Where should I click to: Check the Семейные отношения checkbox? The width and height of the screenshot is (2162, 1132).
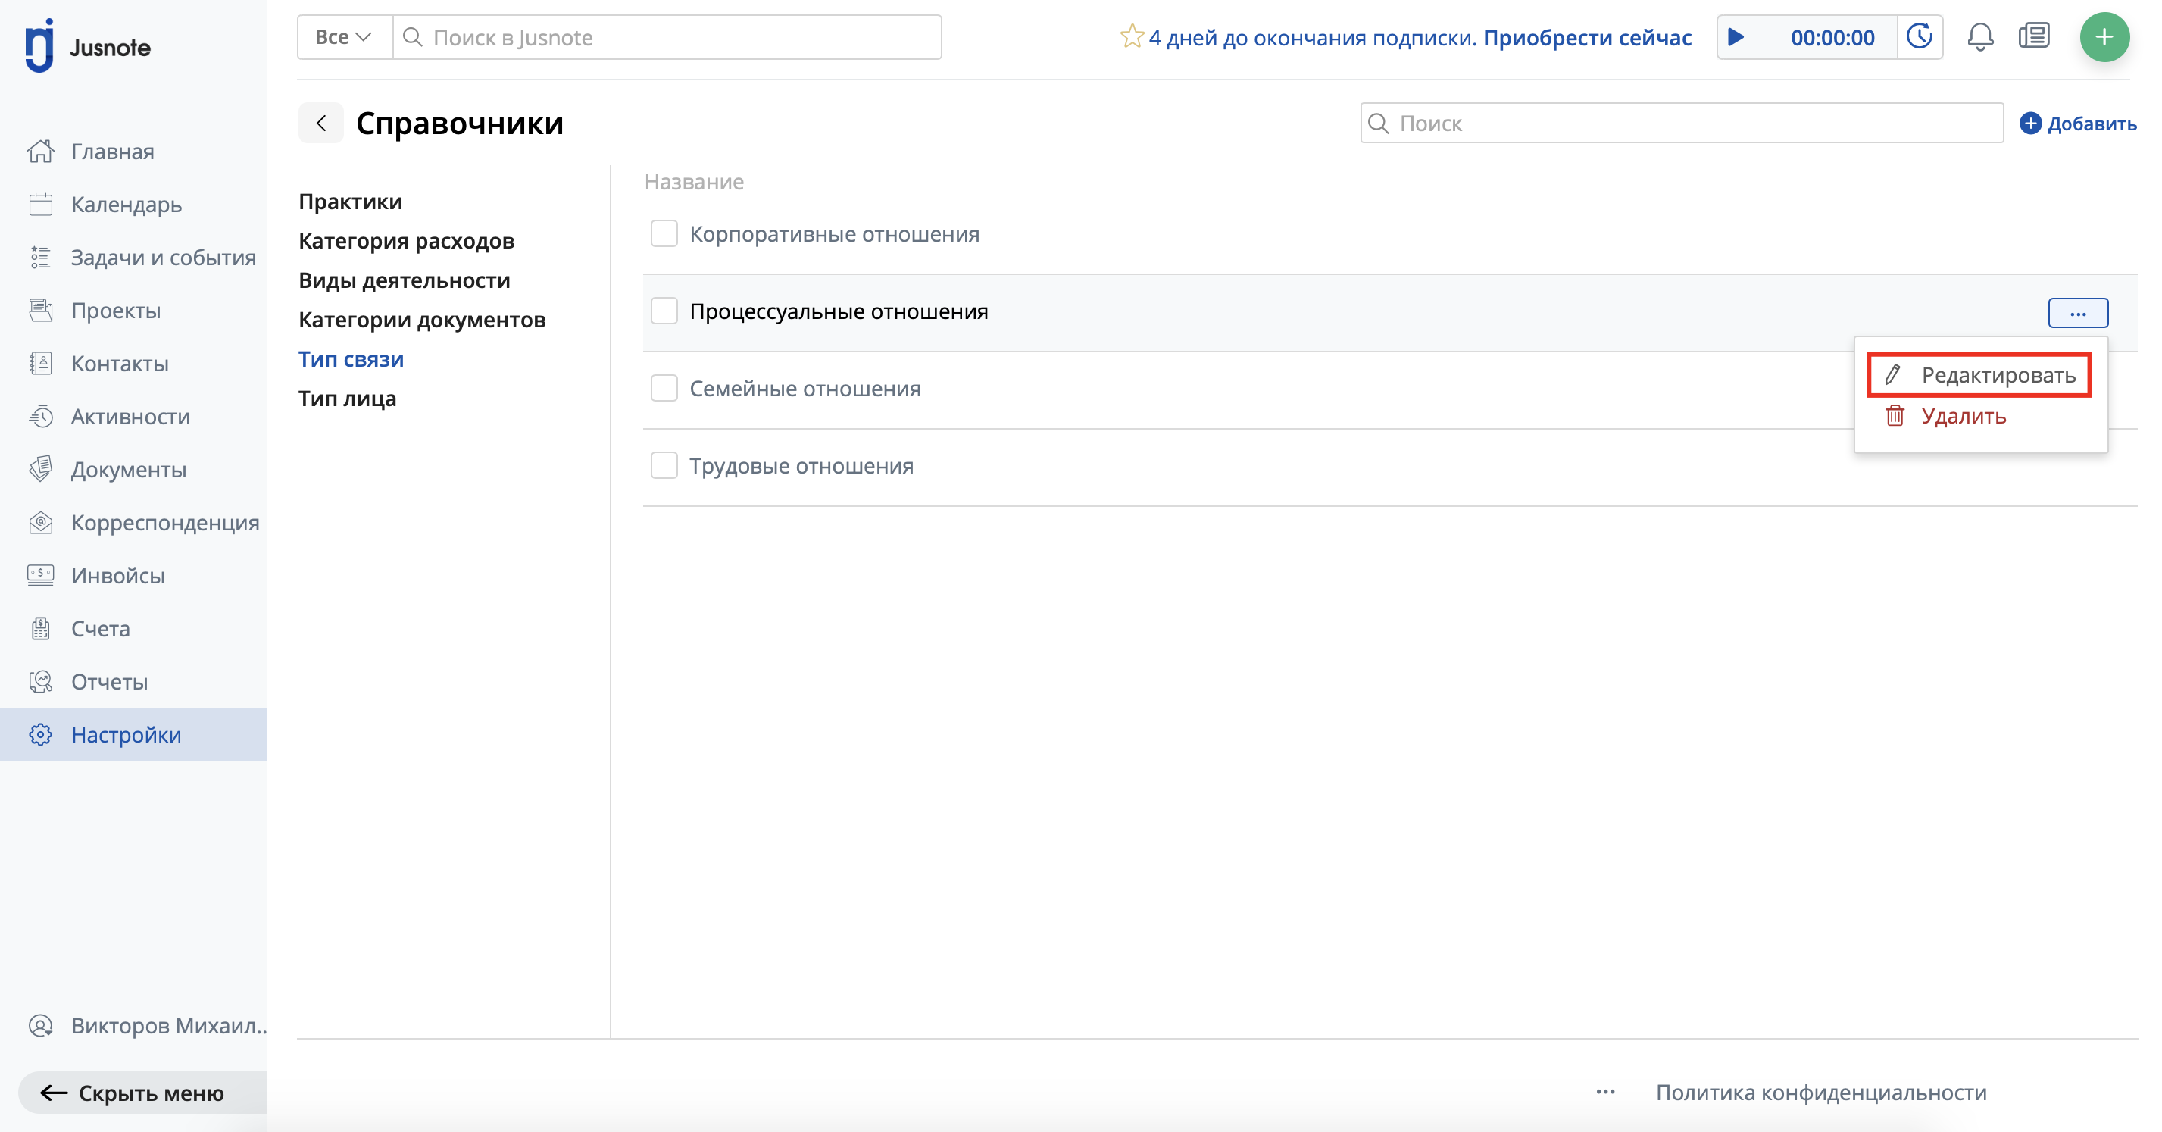664,388
